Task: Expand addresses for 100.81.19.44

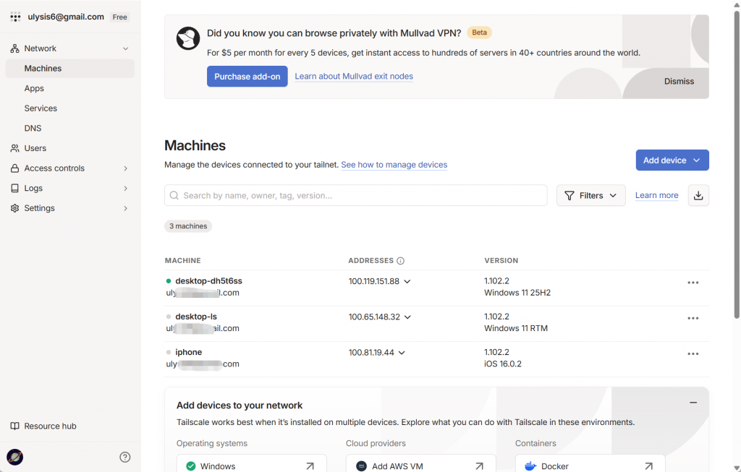Action: tap(402, 353)
